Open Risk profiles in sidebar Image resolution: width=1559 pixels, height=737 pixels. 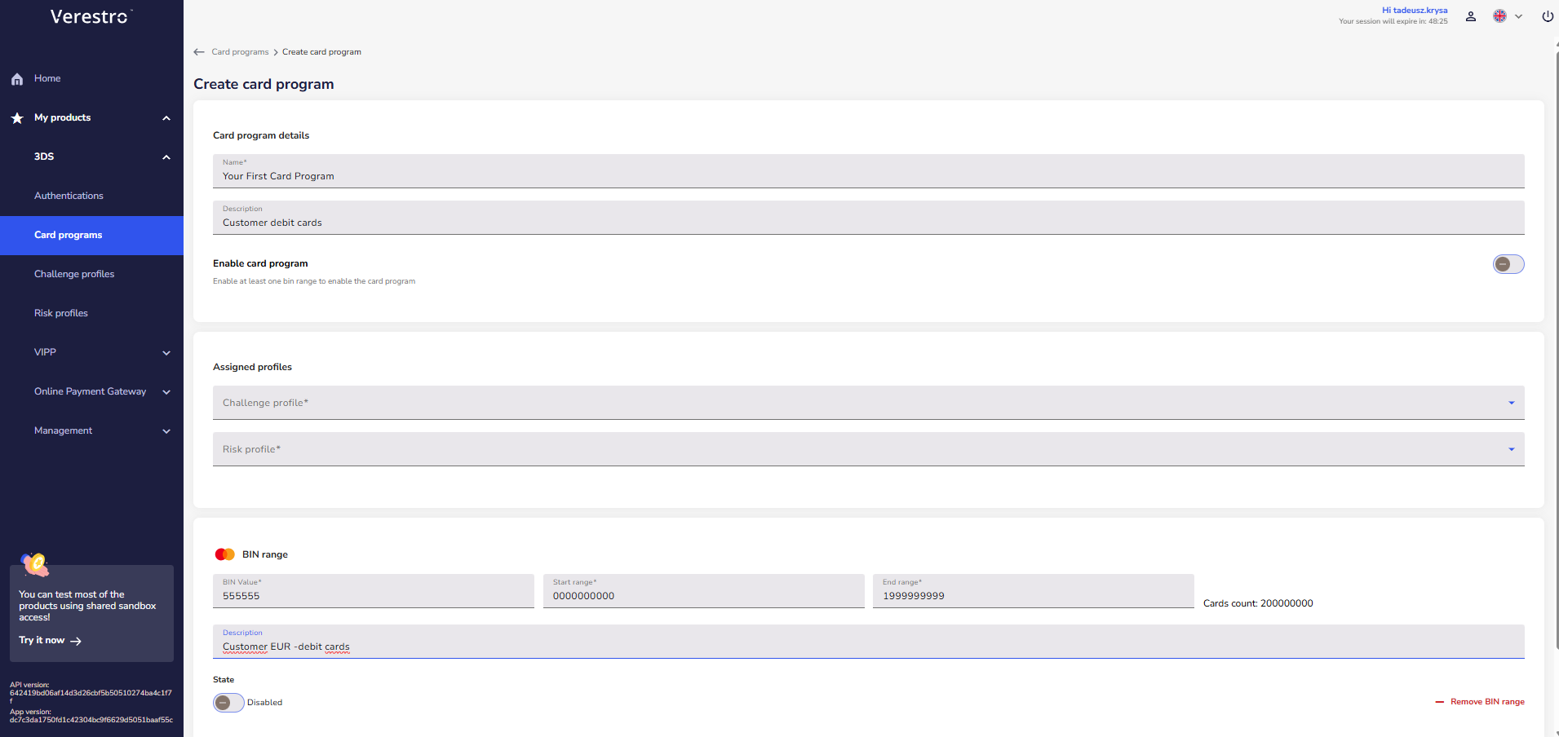[x=61, y=313]
